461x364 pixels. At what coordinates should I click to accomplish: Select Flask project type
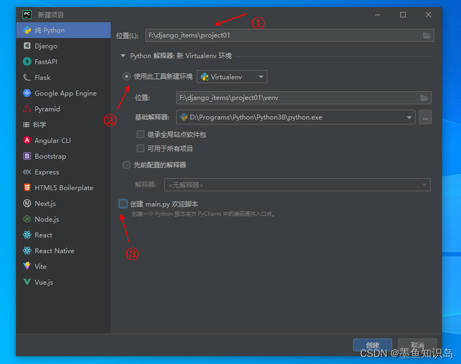point(63,78)
